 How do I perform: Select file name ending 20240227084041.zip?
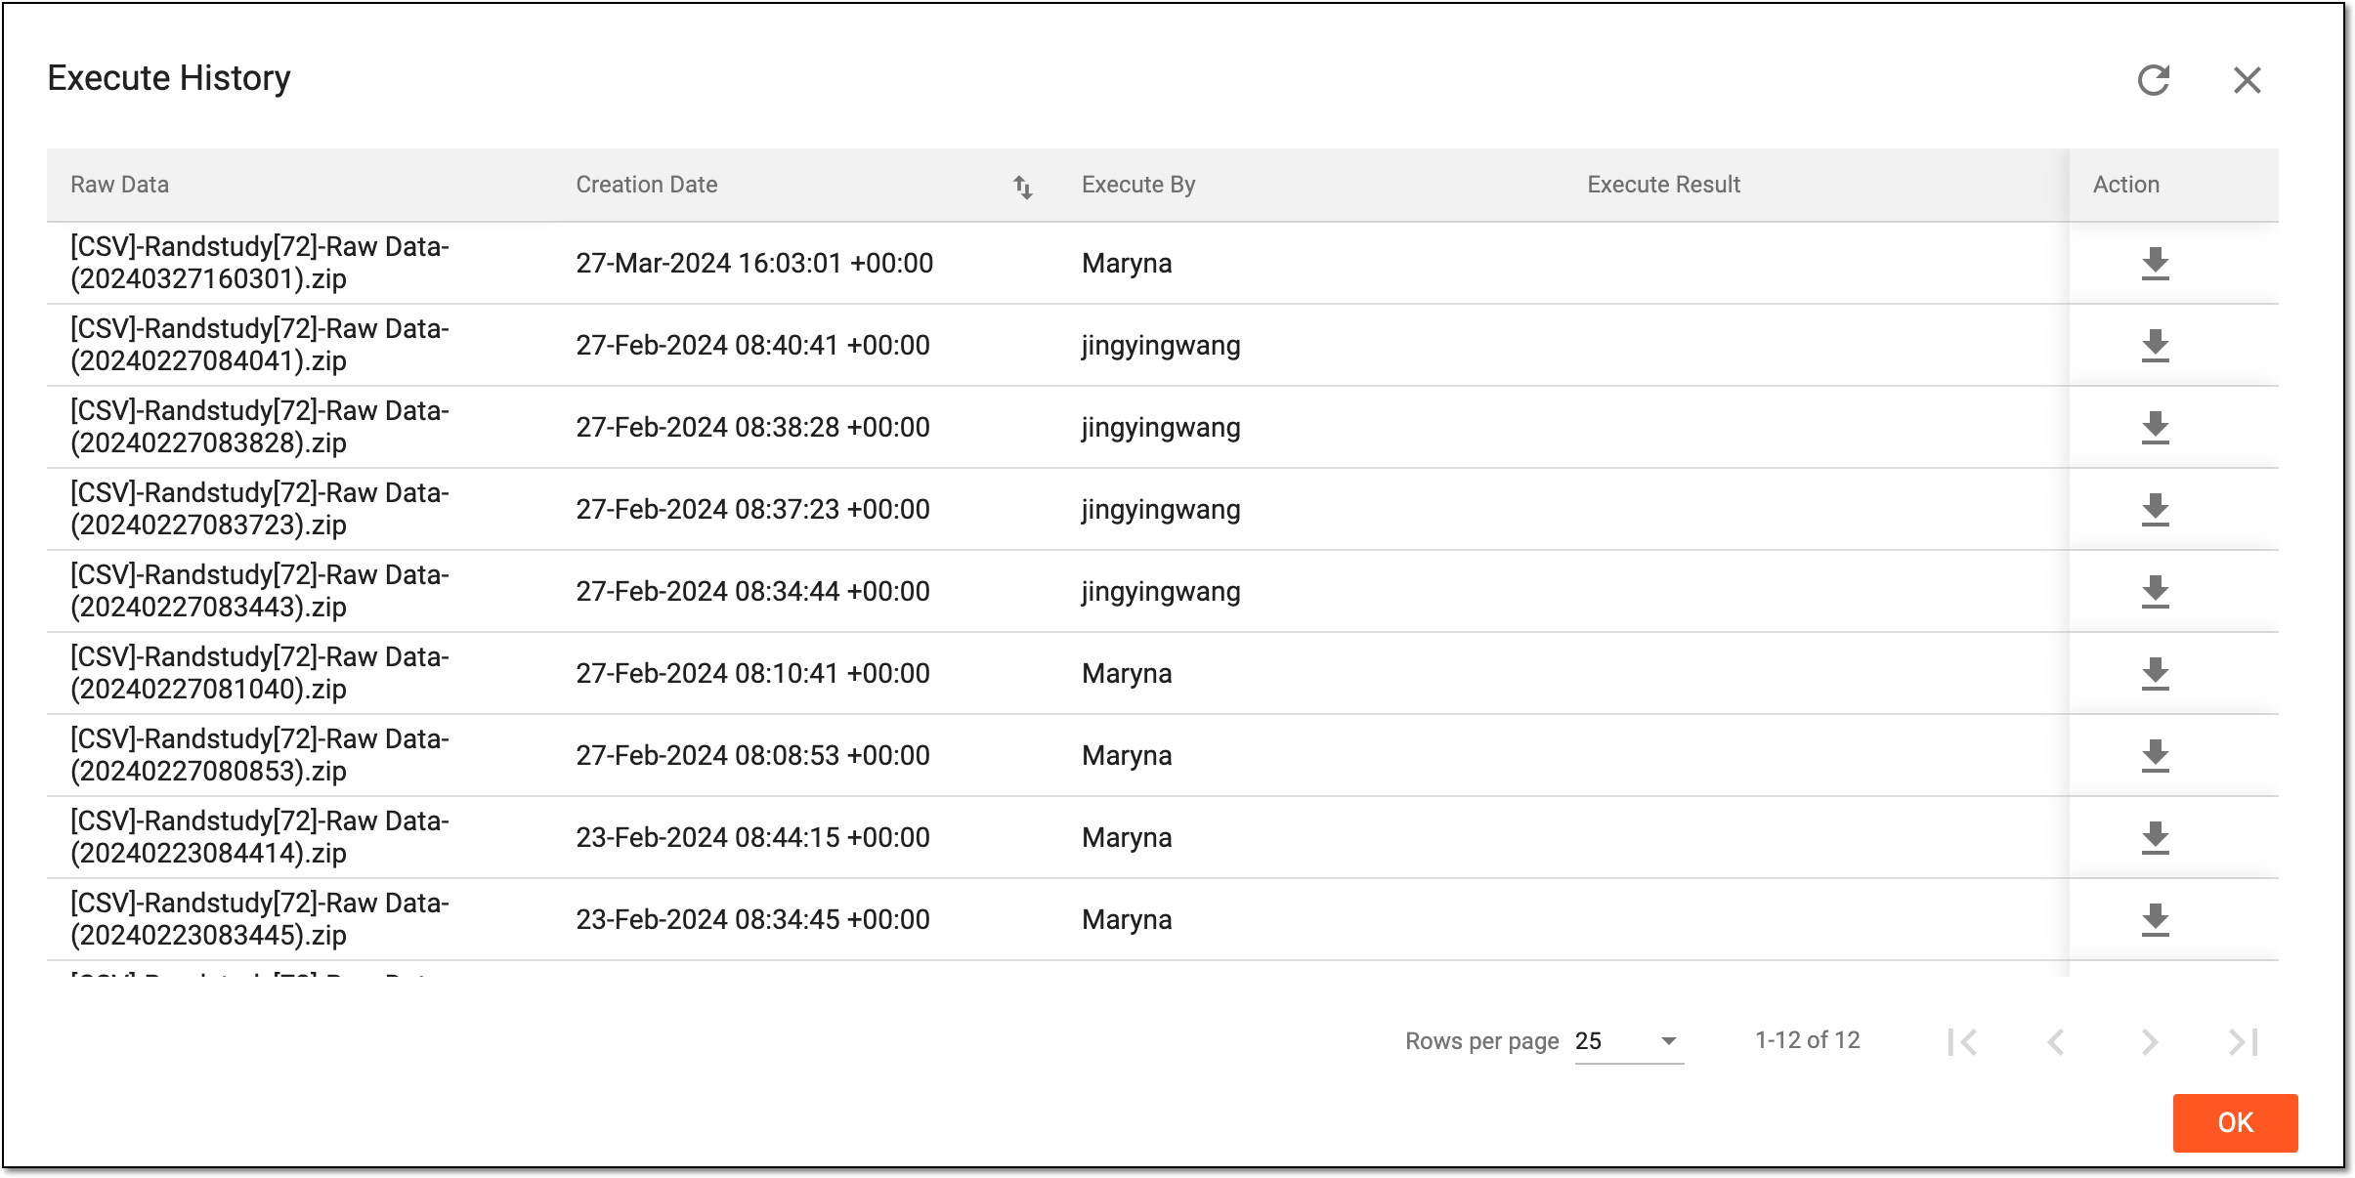tap(260, 345)
